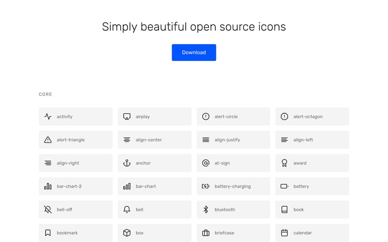Click the 'battery' label text
The image size is (388, 242).
coord(301,186)
